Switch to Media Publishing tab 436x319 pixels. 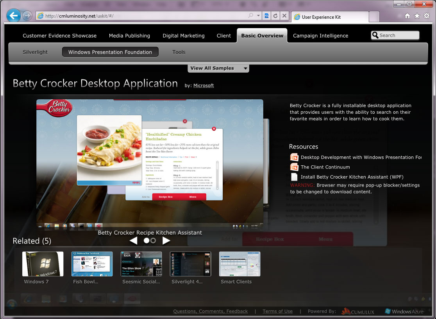click(129, 36)
